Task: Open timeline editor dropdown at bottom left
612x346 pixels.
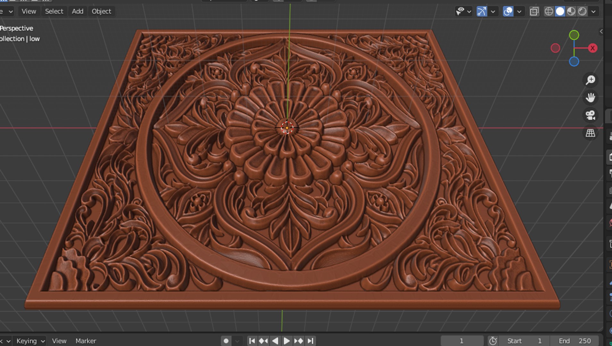Action: [6, 341]
